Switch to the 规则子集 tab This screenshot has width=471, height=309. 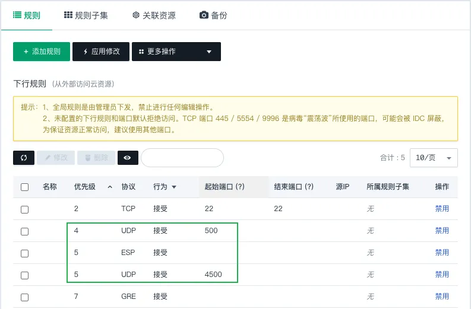86,15
